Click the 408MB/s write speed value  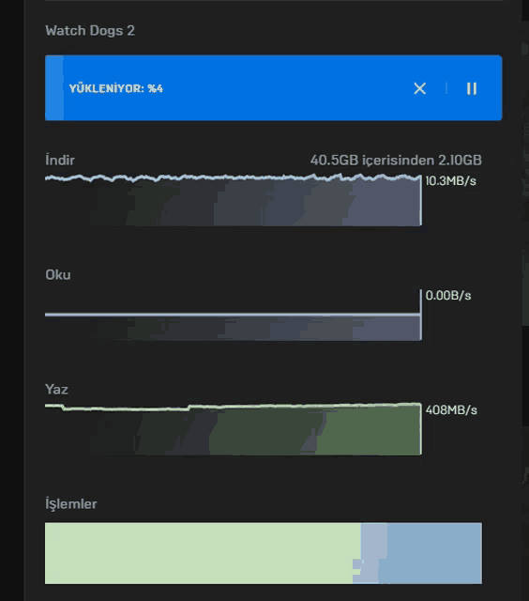point(451,410)
